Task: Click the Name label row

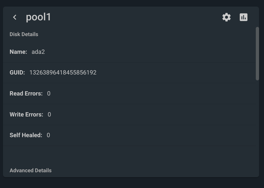Action: (129, 52)
